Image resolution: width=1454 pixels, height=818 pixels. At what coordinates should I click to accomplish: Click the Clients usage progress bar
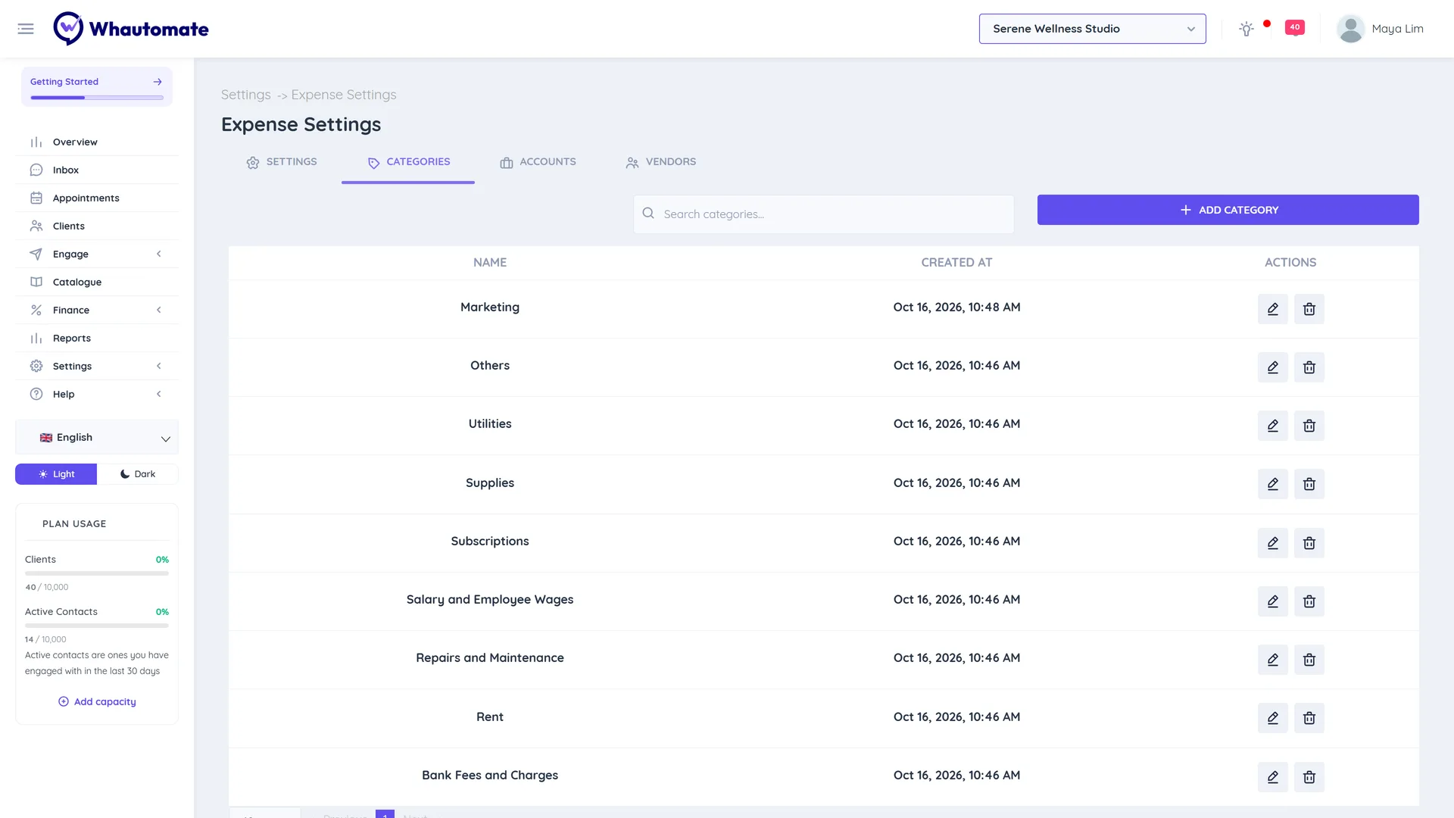97,574
